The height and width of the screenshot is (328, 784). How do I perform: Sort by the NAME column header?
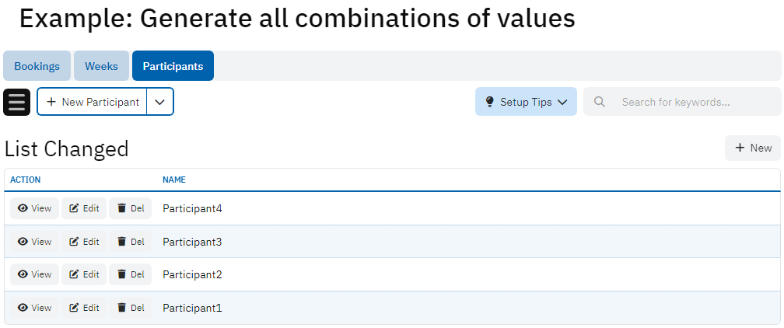pyautogui.click(x=174, y=180)
